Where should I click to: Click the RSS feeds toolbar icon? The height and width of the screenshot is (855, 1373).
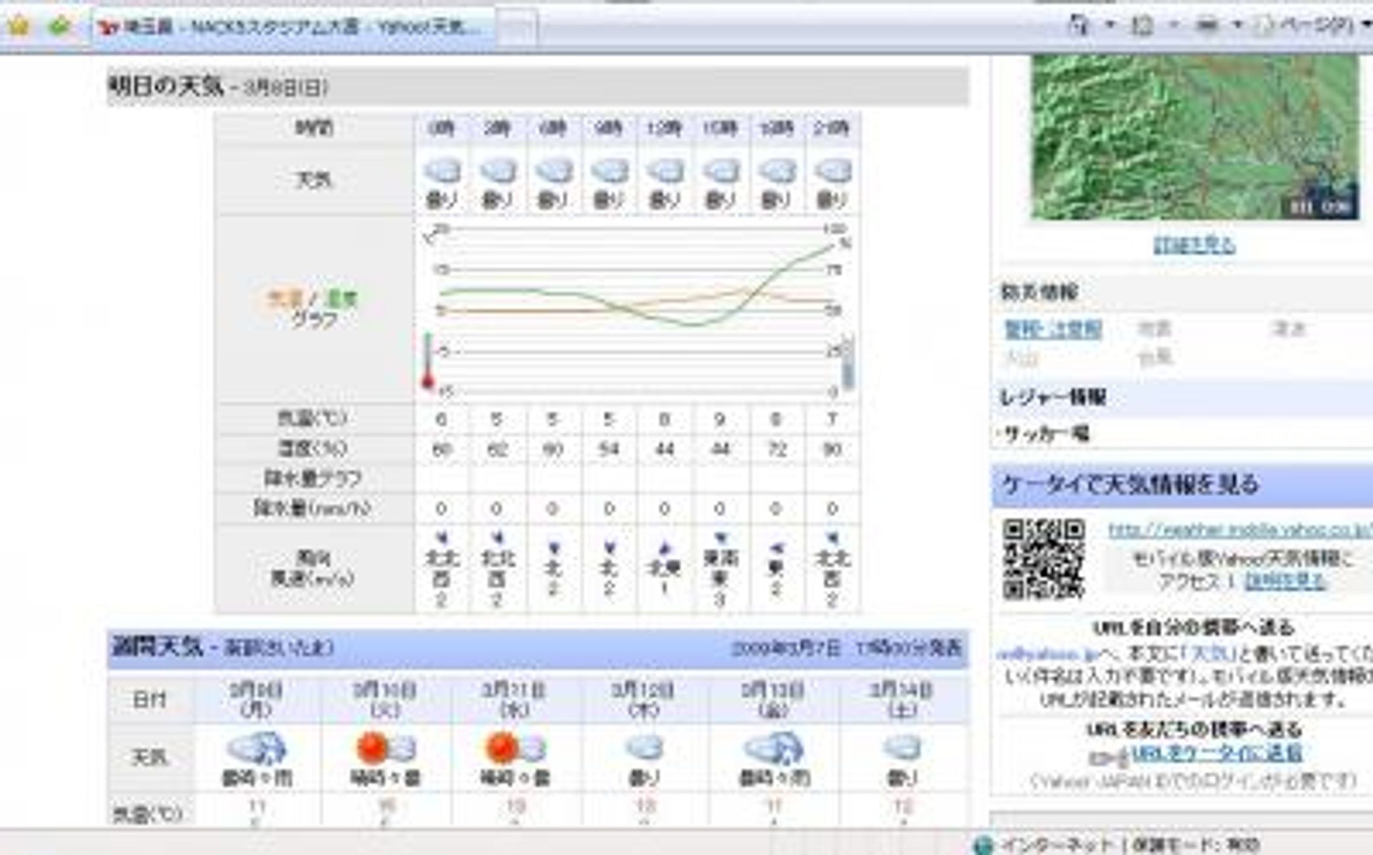click(1144, 26)
